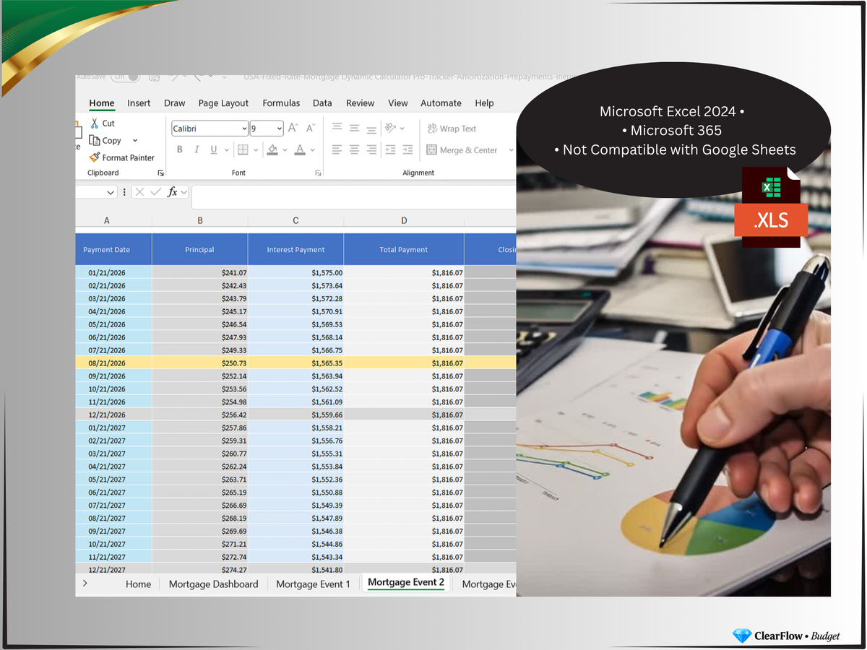Switch to the Home sheet tab

[x=138, y=584]
